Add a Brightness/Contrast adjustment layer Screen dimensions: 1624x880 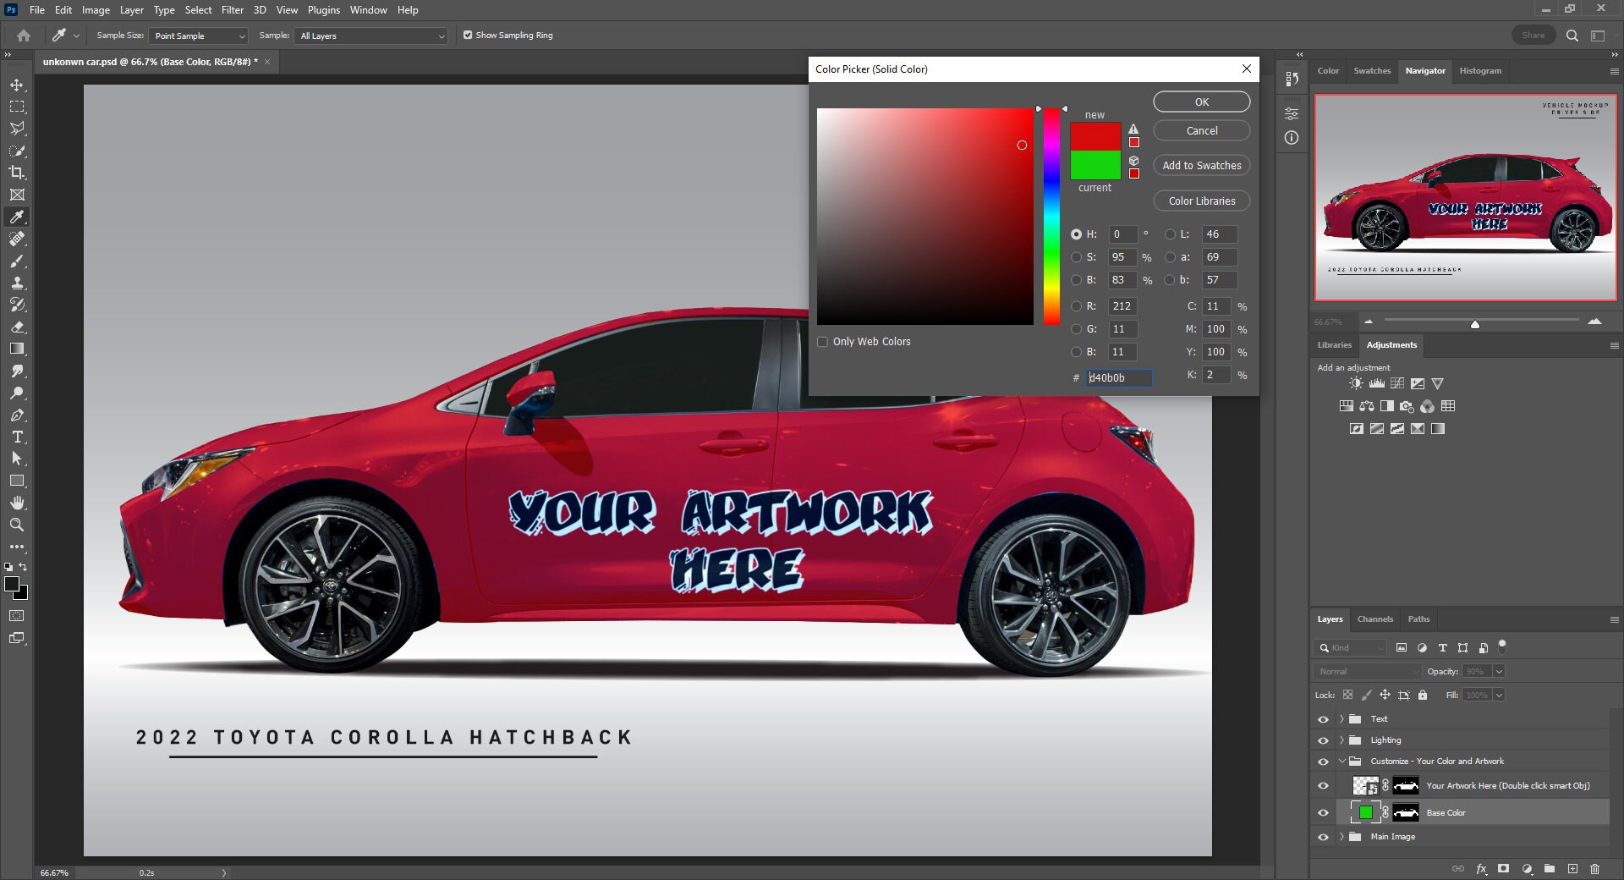(x=1355, y=383)
